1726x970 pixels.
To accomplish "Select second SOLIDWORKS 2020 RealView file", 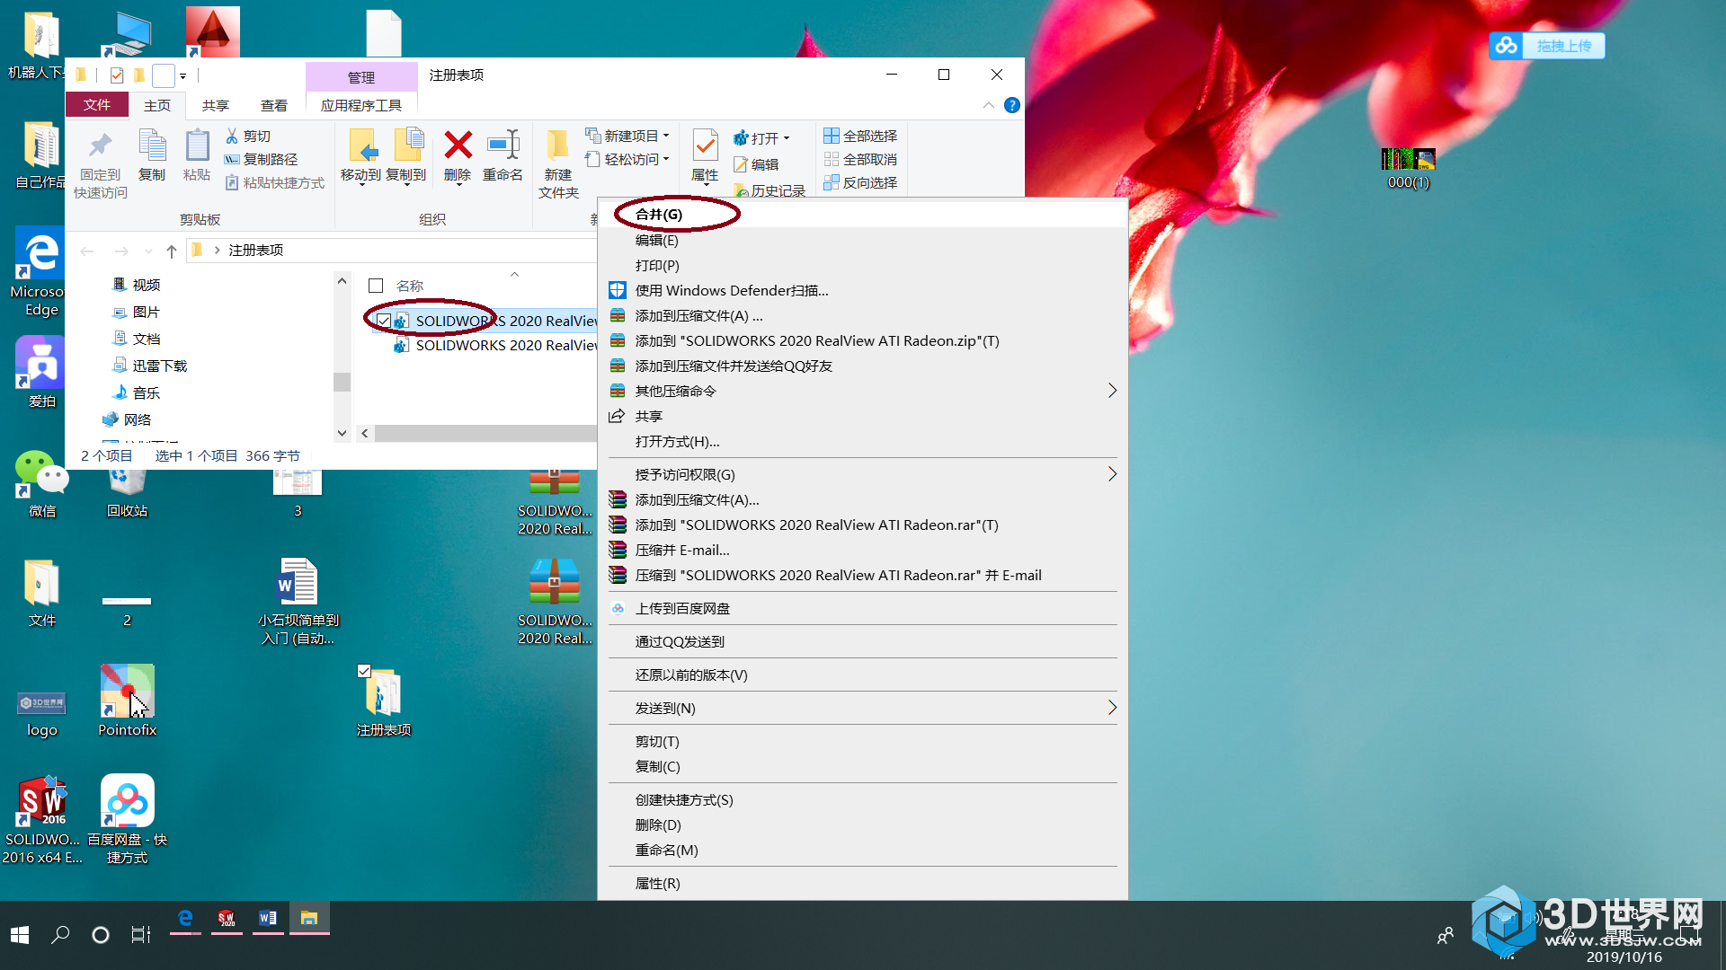I will coord(495,345).
